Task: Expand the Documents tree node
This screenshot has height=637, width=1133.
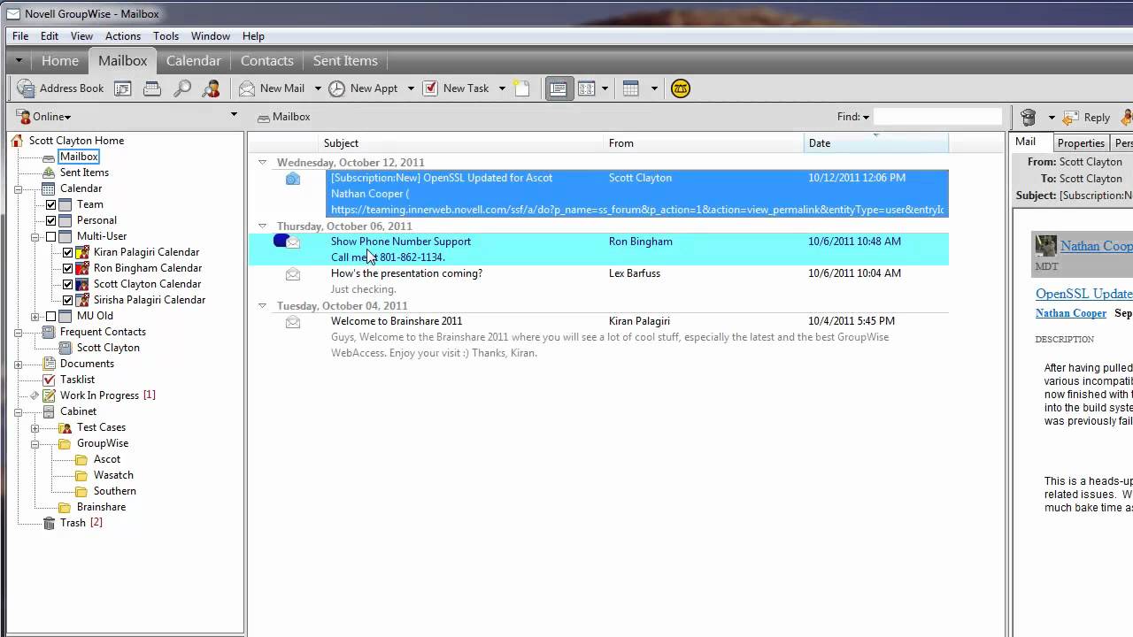Action: 18,364
